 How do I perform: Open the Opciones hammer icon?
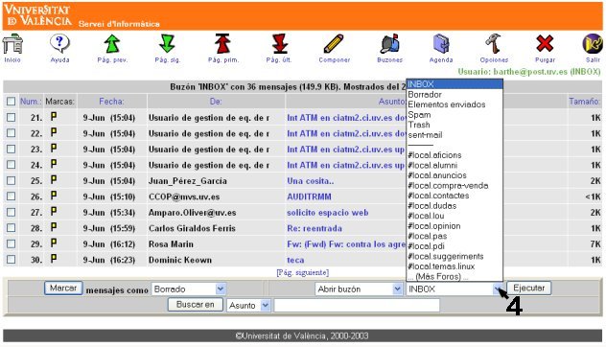click(494, 44)
